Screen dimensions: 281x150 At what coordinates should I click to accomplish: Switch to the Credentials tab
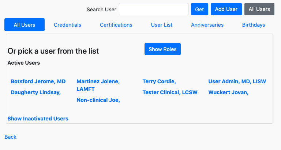point(68,25)
